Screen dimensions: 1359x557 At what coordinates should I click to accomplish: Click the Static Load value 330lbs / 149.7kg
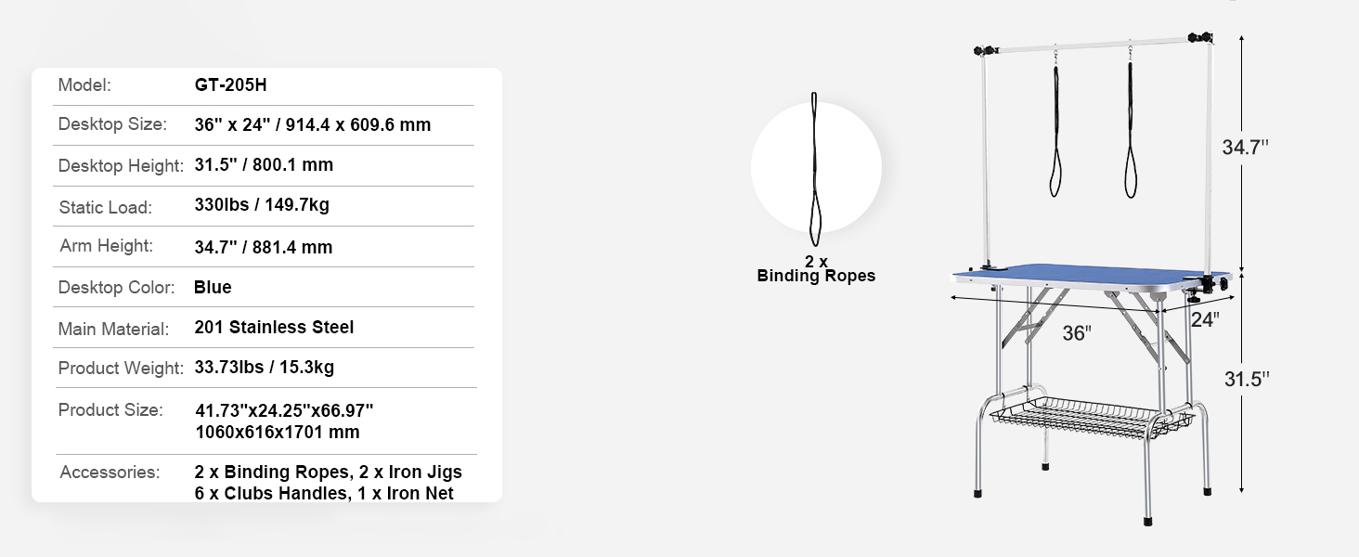[262, 205]
